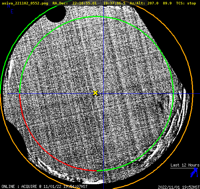Image resolution: width=200 pixels, height=189 pixels.
Task: Click the blue N north compass label
Action: tap(8, 6)
